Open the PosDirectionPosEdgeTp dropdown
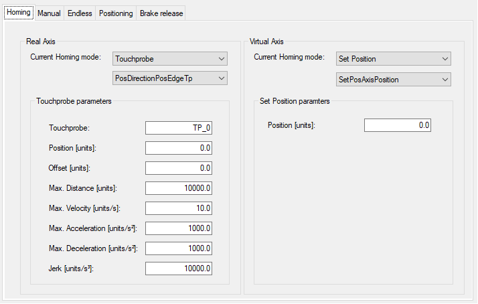Image resolution: width=478 pixels, height=304 pixels. click(x=170, y=78)
